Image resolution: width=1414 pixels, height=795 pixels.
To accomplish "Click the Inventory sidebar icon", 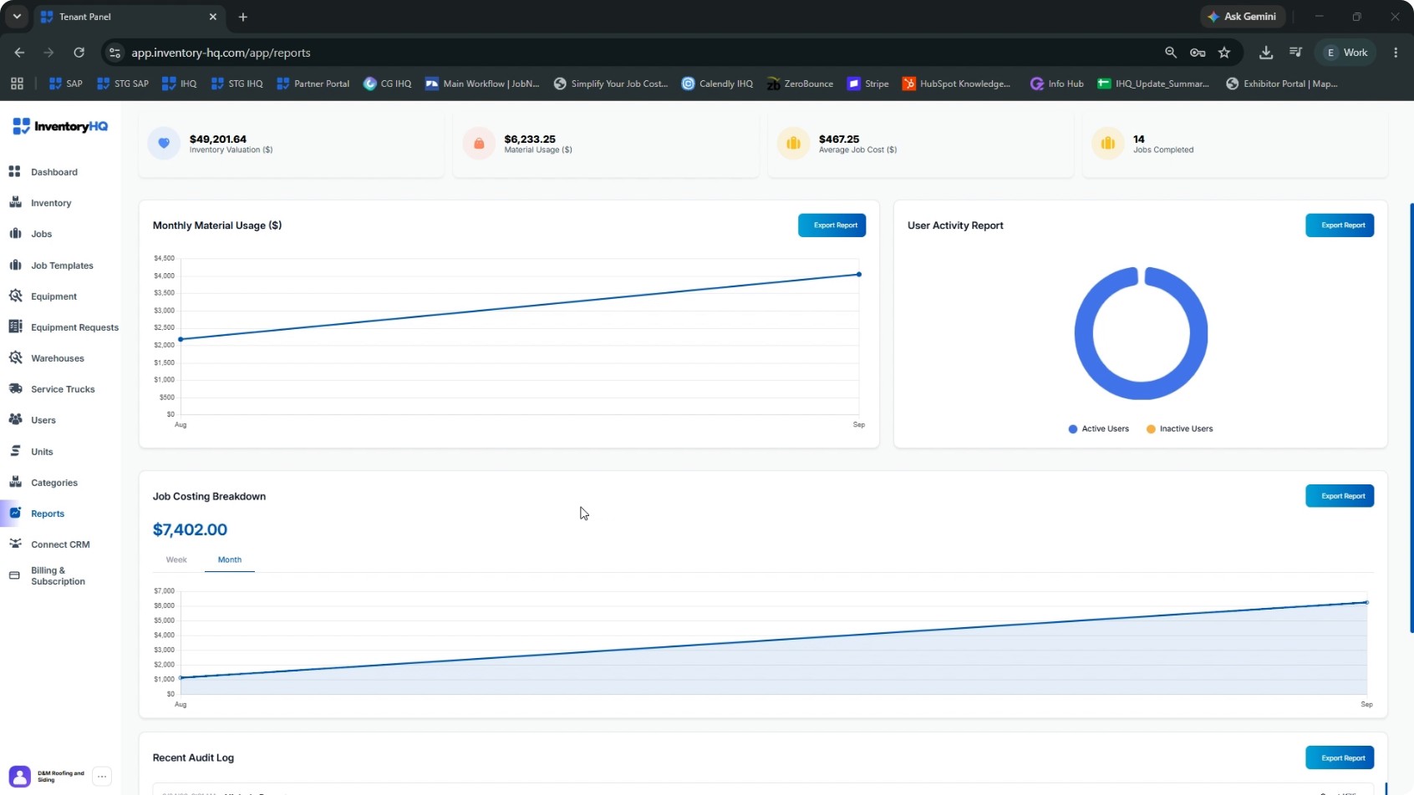I will click(x=14, y=203).
